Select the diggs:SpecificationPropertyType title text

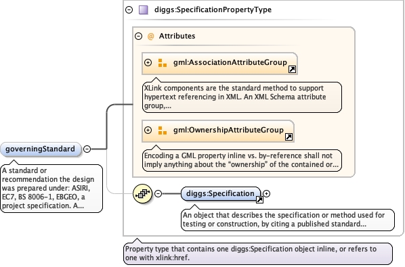click(213, 9)
